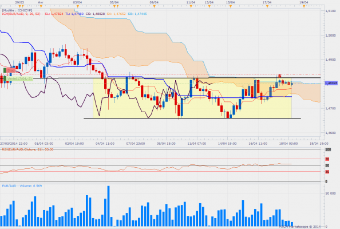340x229 pixels.
Task: Click the orange event marker under 15/04
Action: (231, 6)
